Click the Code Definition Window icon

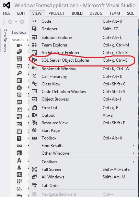34,91
